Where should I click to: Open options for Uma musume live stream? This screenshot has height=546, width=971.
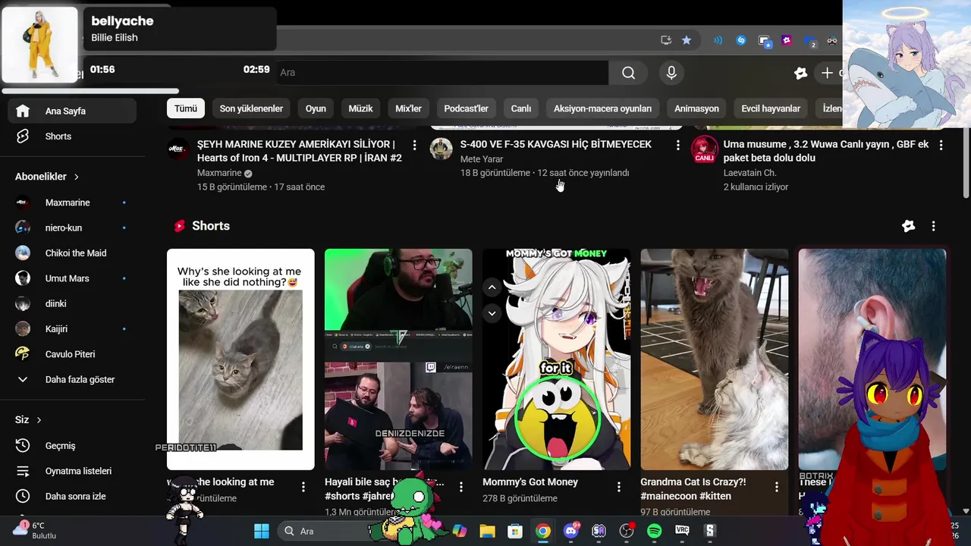click(x=941, y=144)
